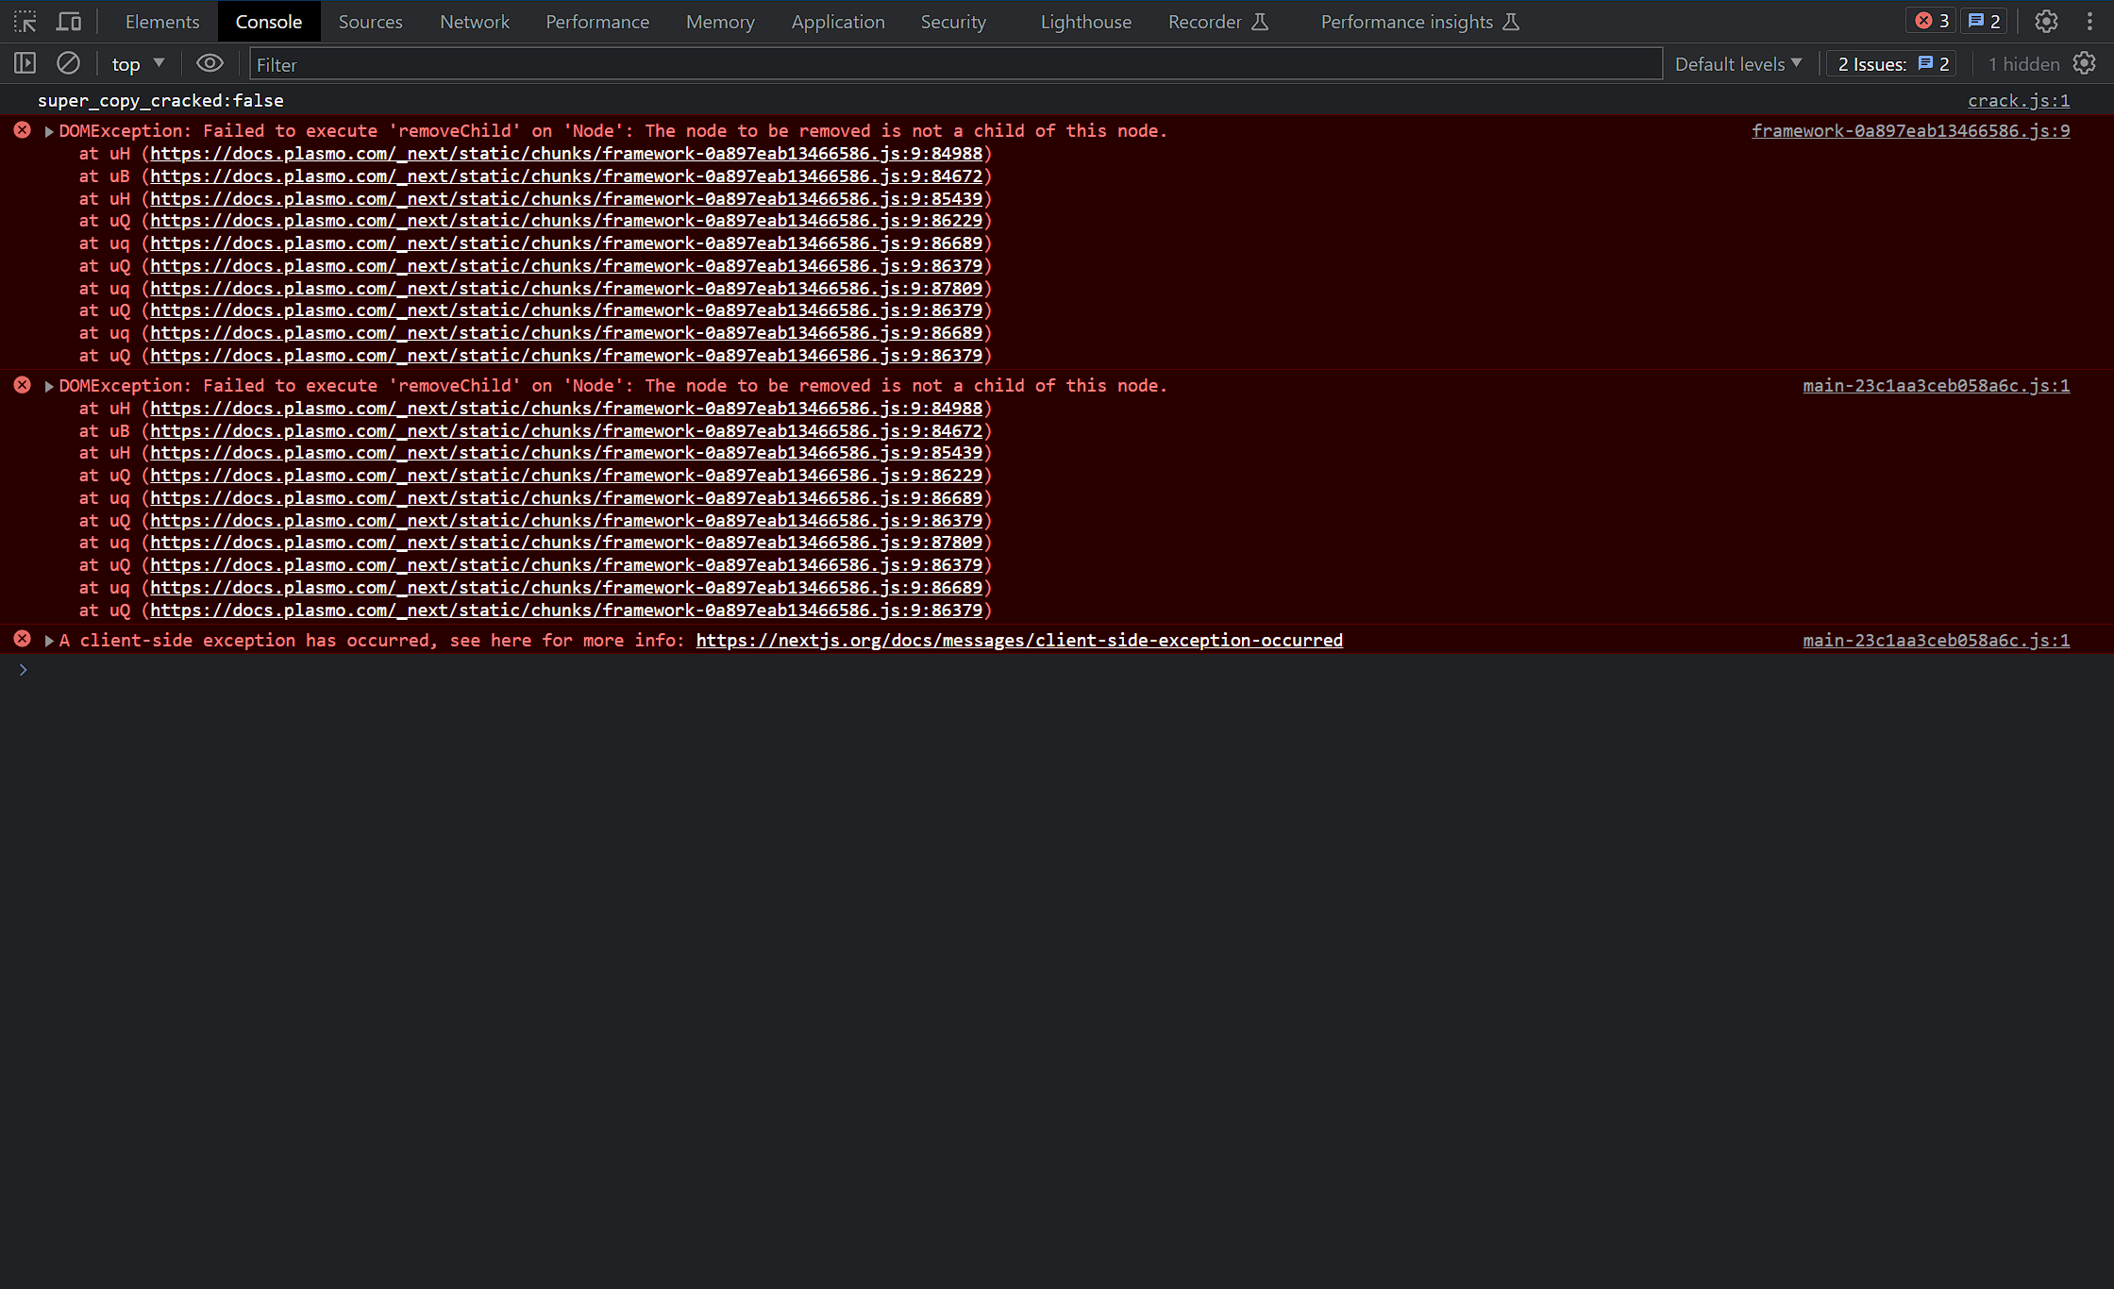Open framework-0a897eab13466586.js:9 in Sources
2114x1289 pixels.
1910,130
